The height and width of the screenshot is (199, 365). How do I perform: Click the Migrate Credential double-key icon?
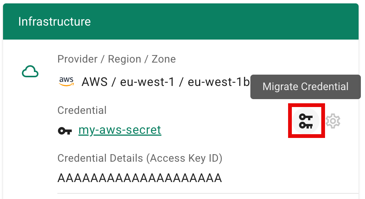click(x=306, y=121)
